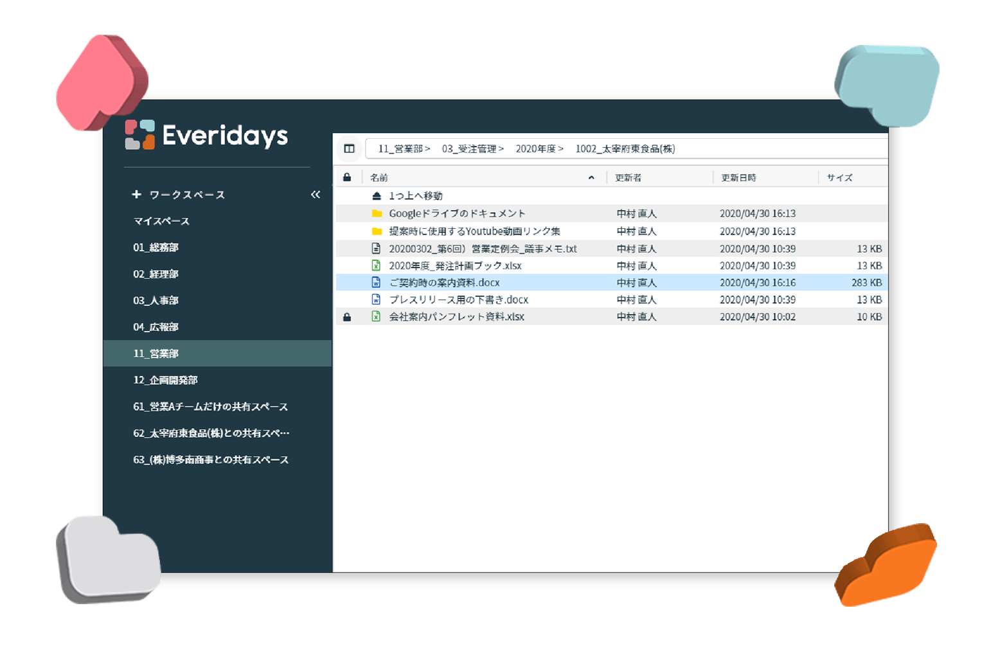Click the Excel icon of 2020年度_発注計画ブック.xlsx
Screen dimensions: 991x662
(x=375, y=265)
